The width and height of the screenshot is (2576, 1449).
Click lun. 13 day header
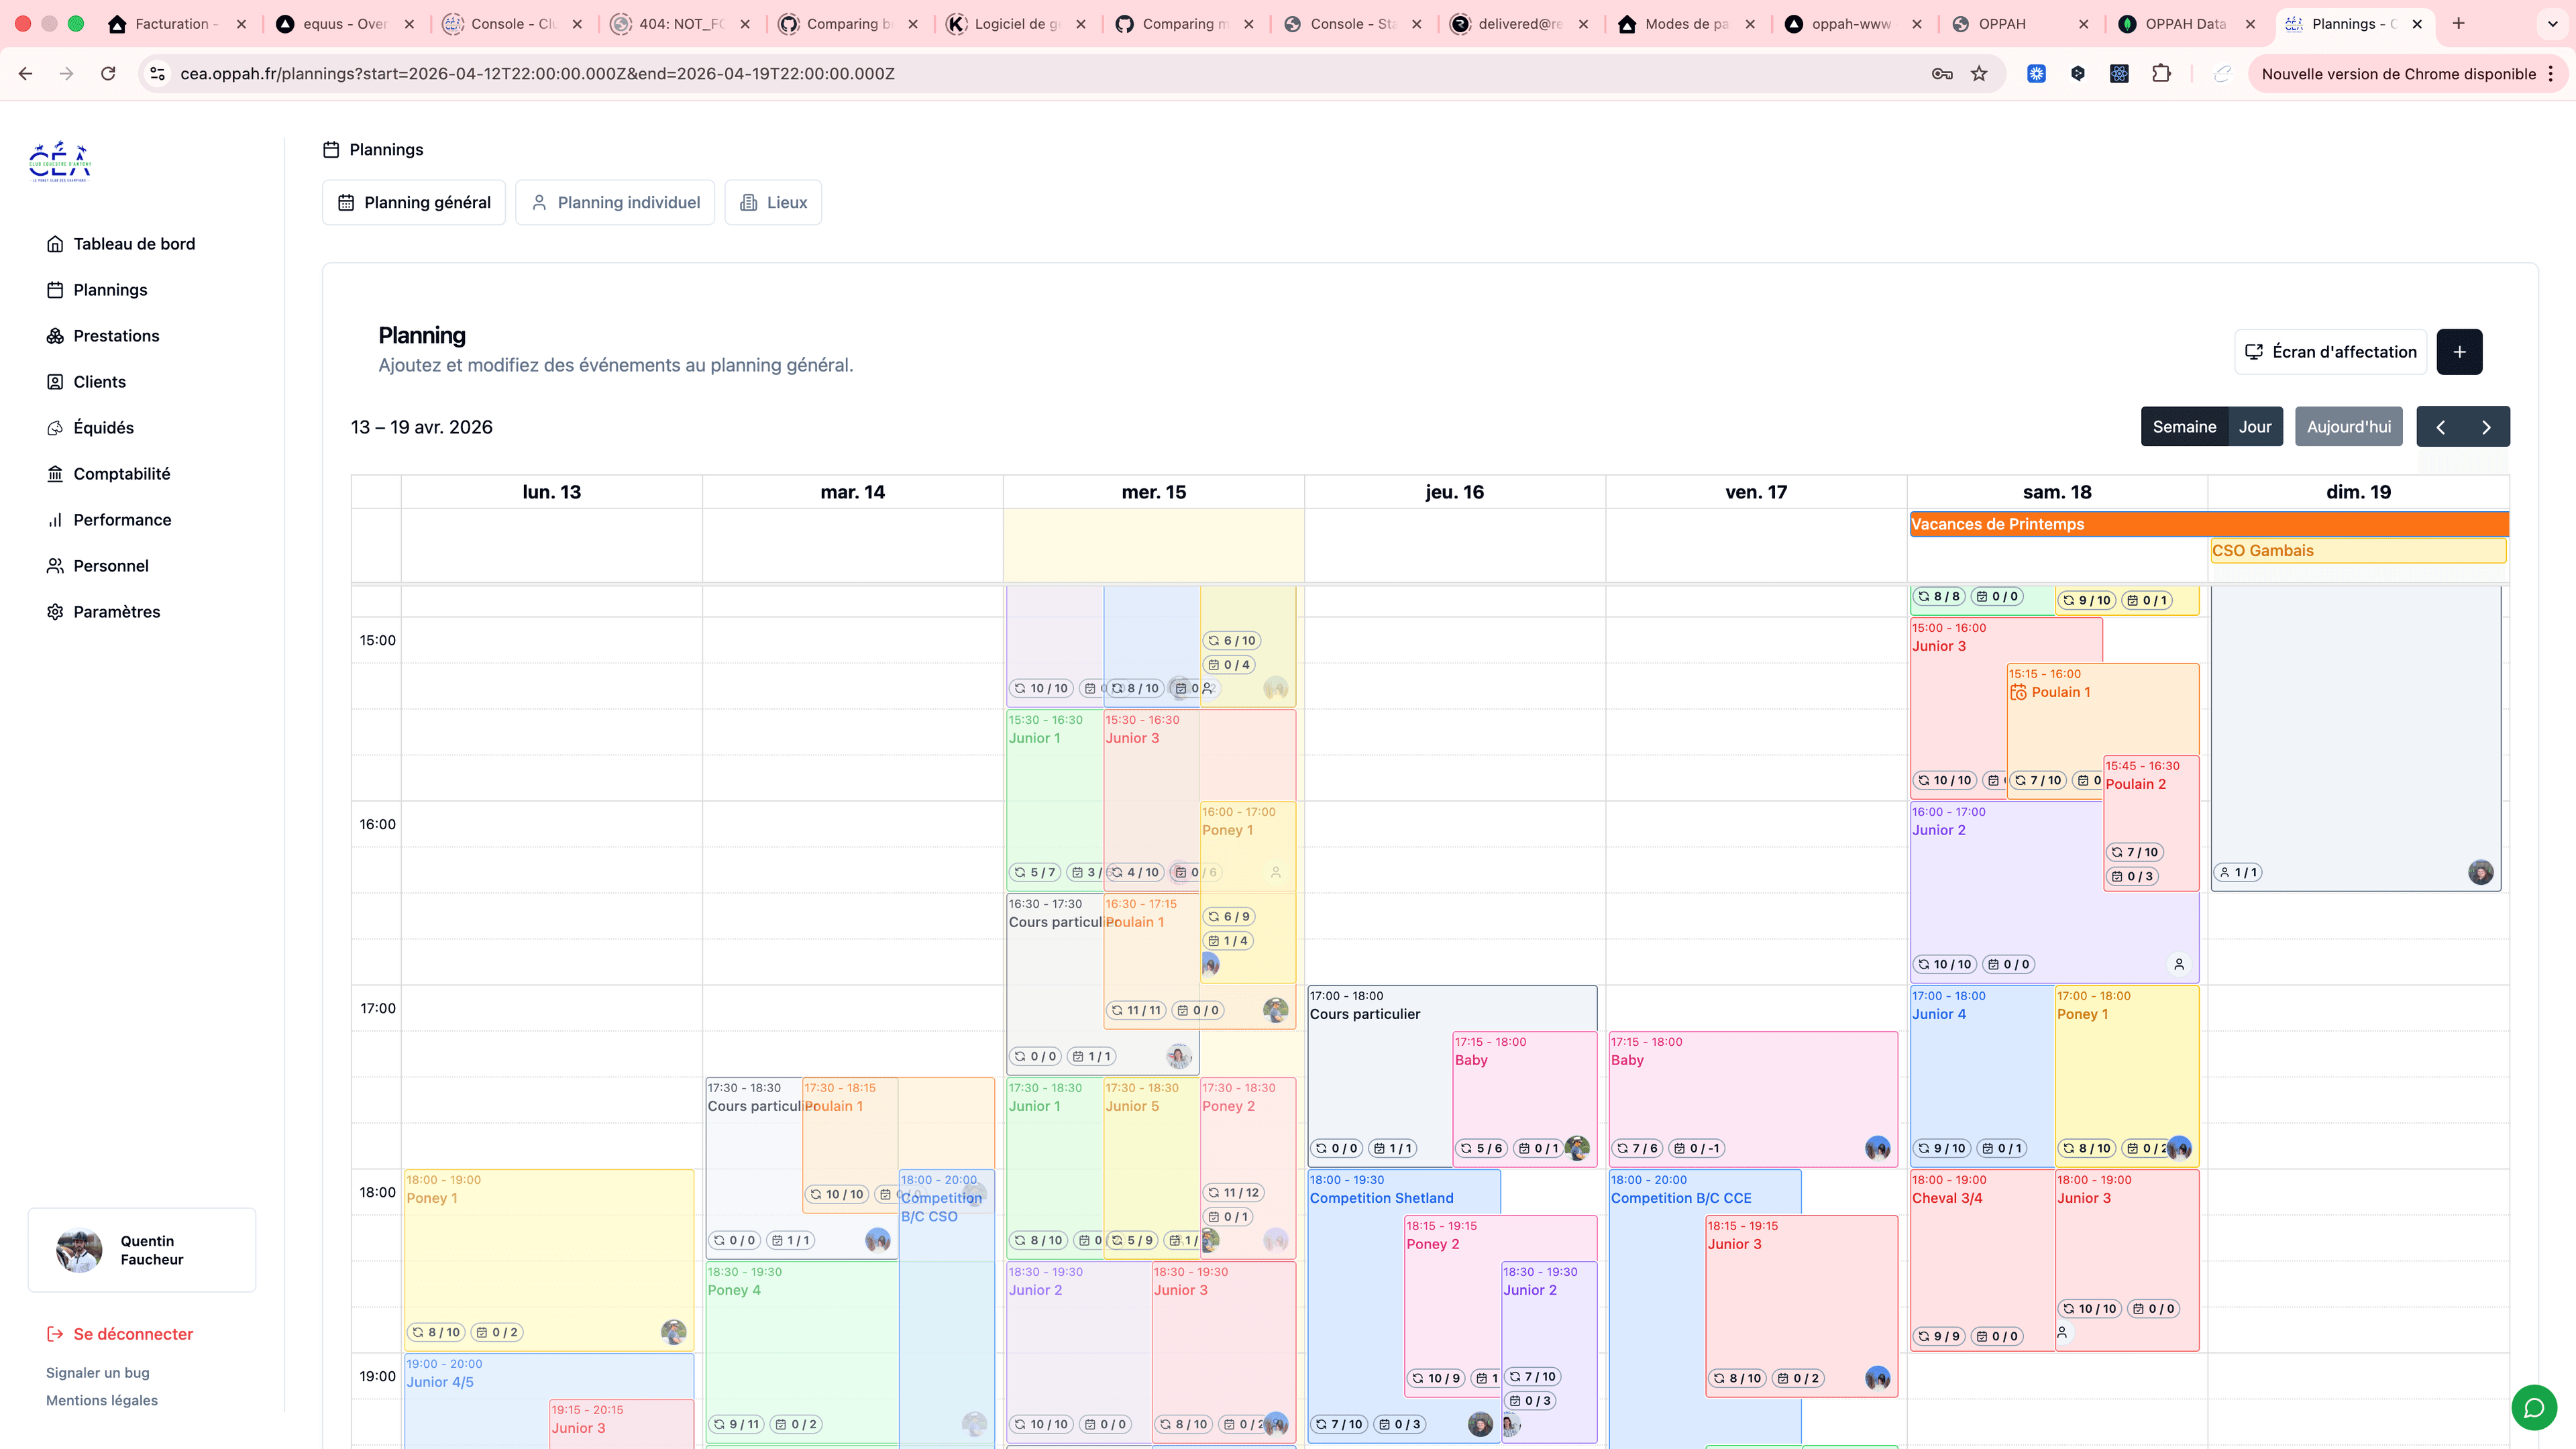[551, 492]
